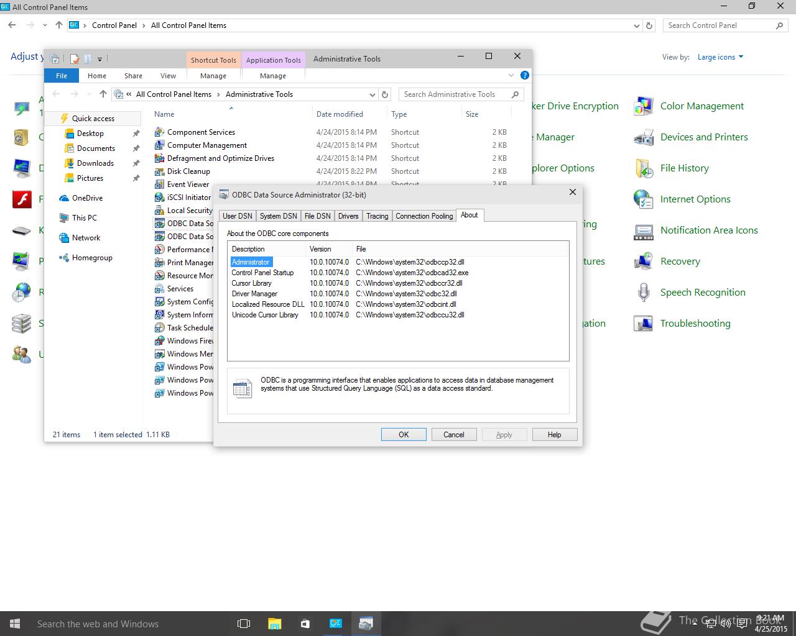Click the Windows Start button

click(x=15, y=624)
